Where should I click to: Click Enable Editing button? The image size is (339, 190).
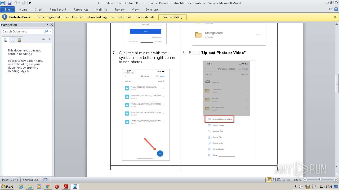click(172, 17)
